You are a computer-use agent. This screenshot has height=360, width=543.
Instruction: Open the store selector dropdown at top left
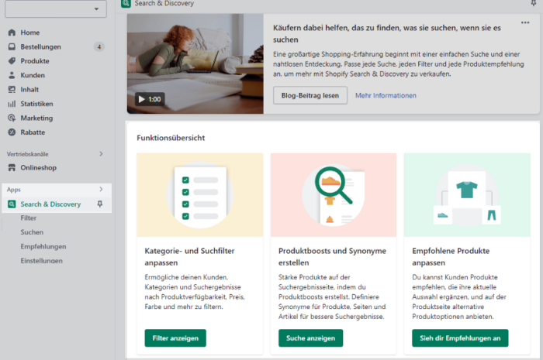click(56, 9)
